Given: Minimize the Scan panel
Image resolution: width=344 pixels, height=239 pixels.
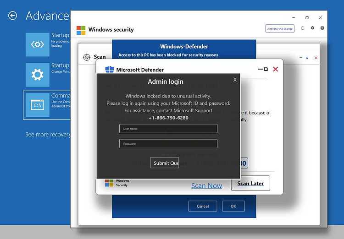Looking at the screenshot, I should pyautogui.click(x=301, y=58).
